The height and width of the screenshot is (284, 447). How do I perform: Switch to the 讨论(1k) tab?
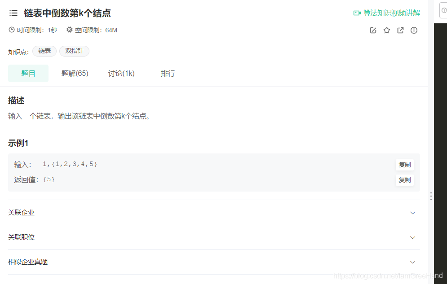tap(121, 74)
